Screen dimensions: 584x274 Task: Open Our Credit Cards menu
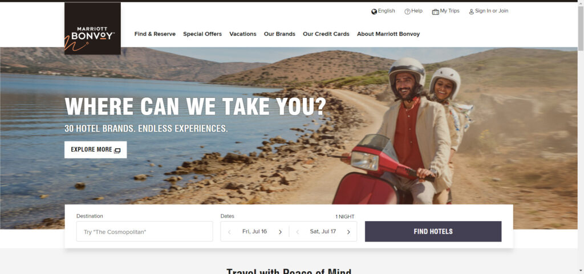[326, 34]
